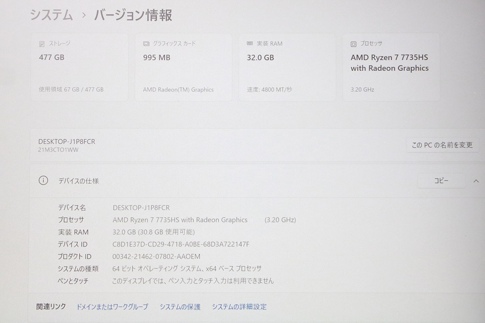Open the ドメインまたはワークグループ link

[x=112, y=307]
